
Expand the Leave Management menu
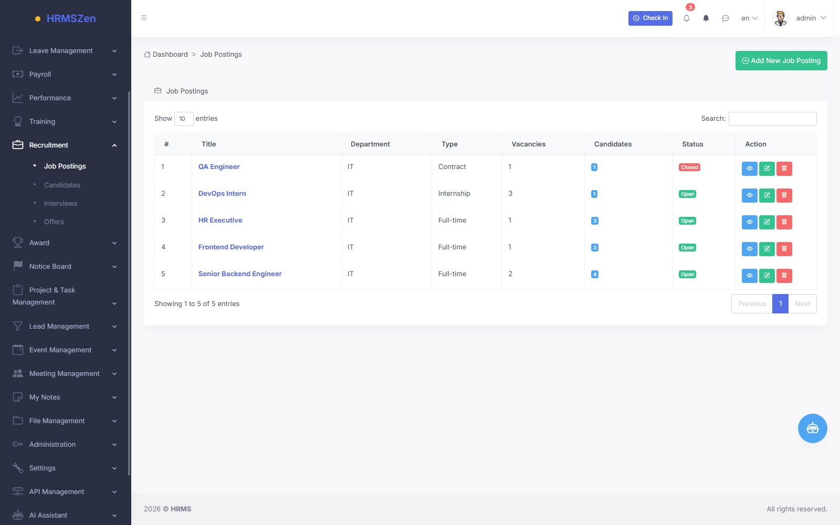tap(66, 51)
